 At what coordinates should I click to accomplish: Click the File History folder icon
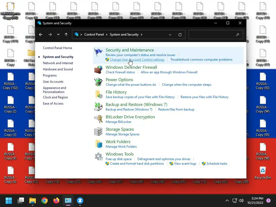point(98,94)
